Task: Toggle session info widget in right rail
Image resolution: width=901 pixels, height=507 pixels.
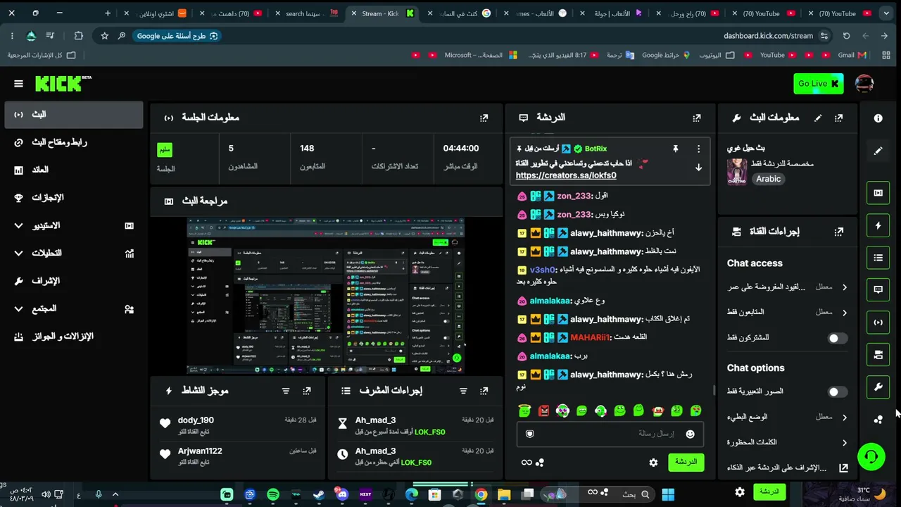Action: [x=878, y=323]
